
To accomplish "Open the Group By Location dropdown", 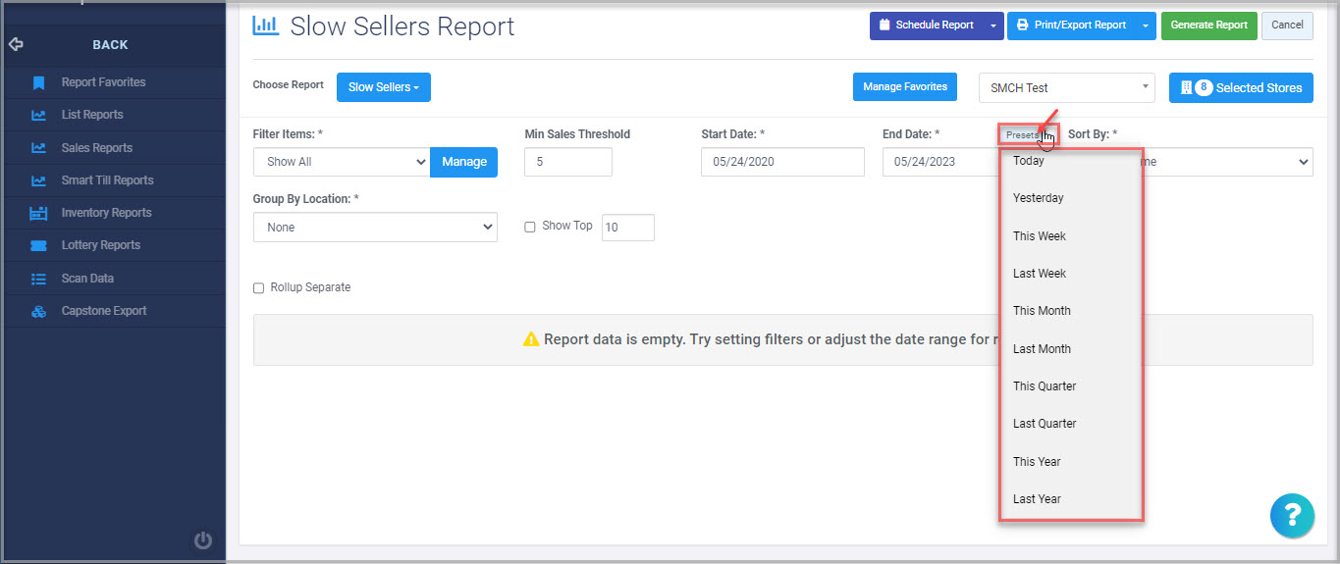I will pos(375,227).
